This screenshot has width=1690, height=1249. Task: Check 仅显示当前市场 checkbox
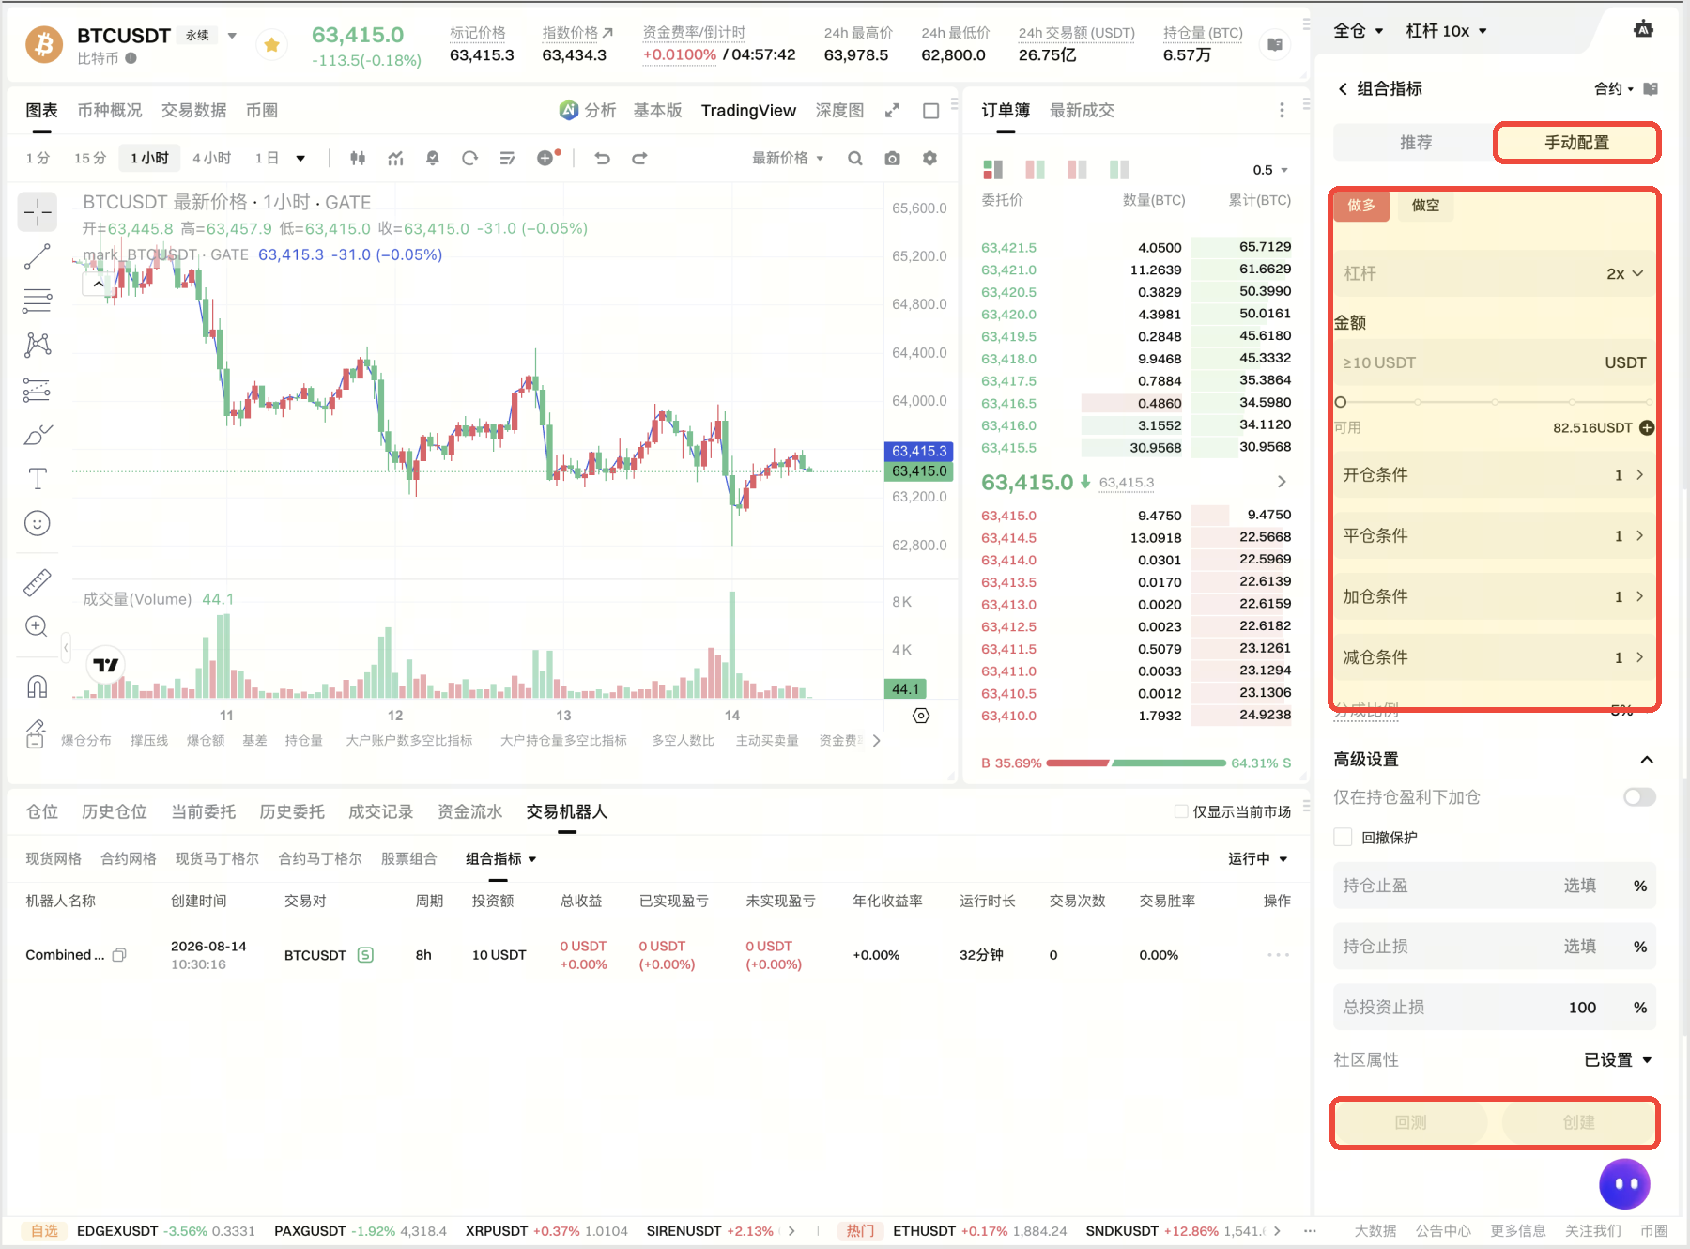(1180, 811)
